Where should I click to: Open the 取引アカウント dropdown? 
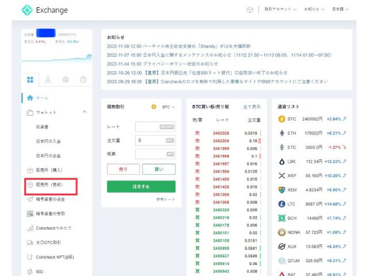pos(280,9)
